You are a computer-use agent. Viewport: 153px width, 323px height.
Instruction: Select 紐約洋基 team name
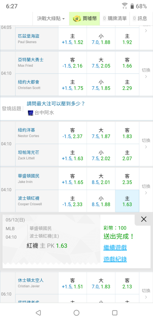[x=26, y=130]
